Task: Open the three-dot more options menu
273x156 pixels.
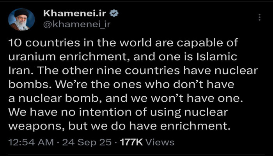Action: pyautogui.click(x=259, y=17)
